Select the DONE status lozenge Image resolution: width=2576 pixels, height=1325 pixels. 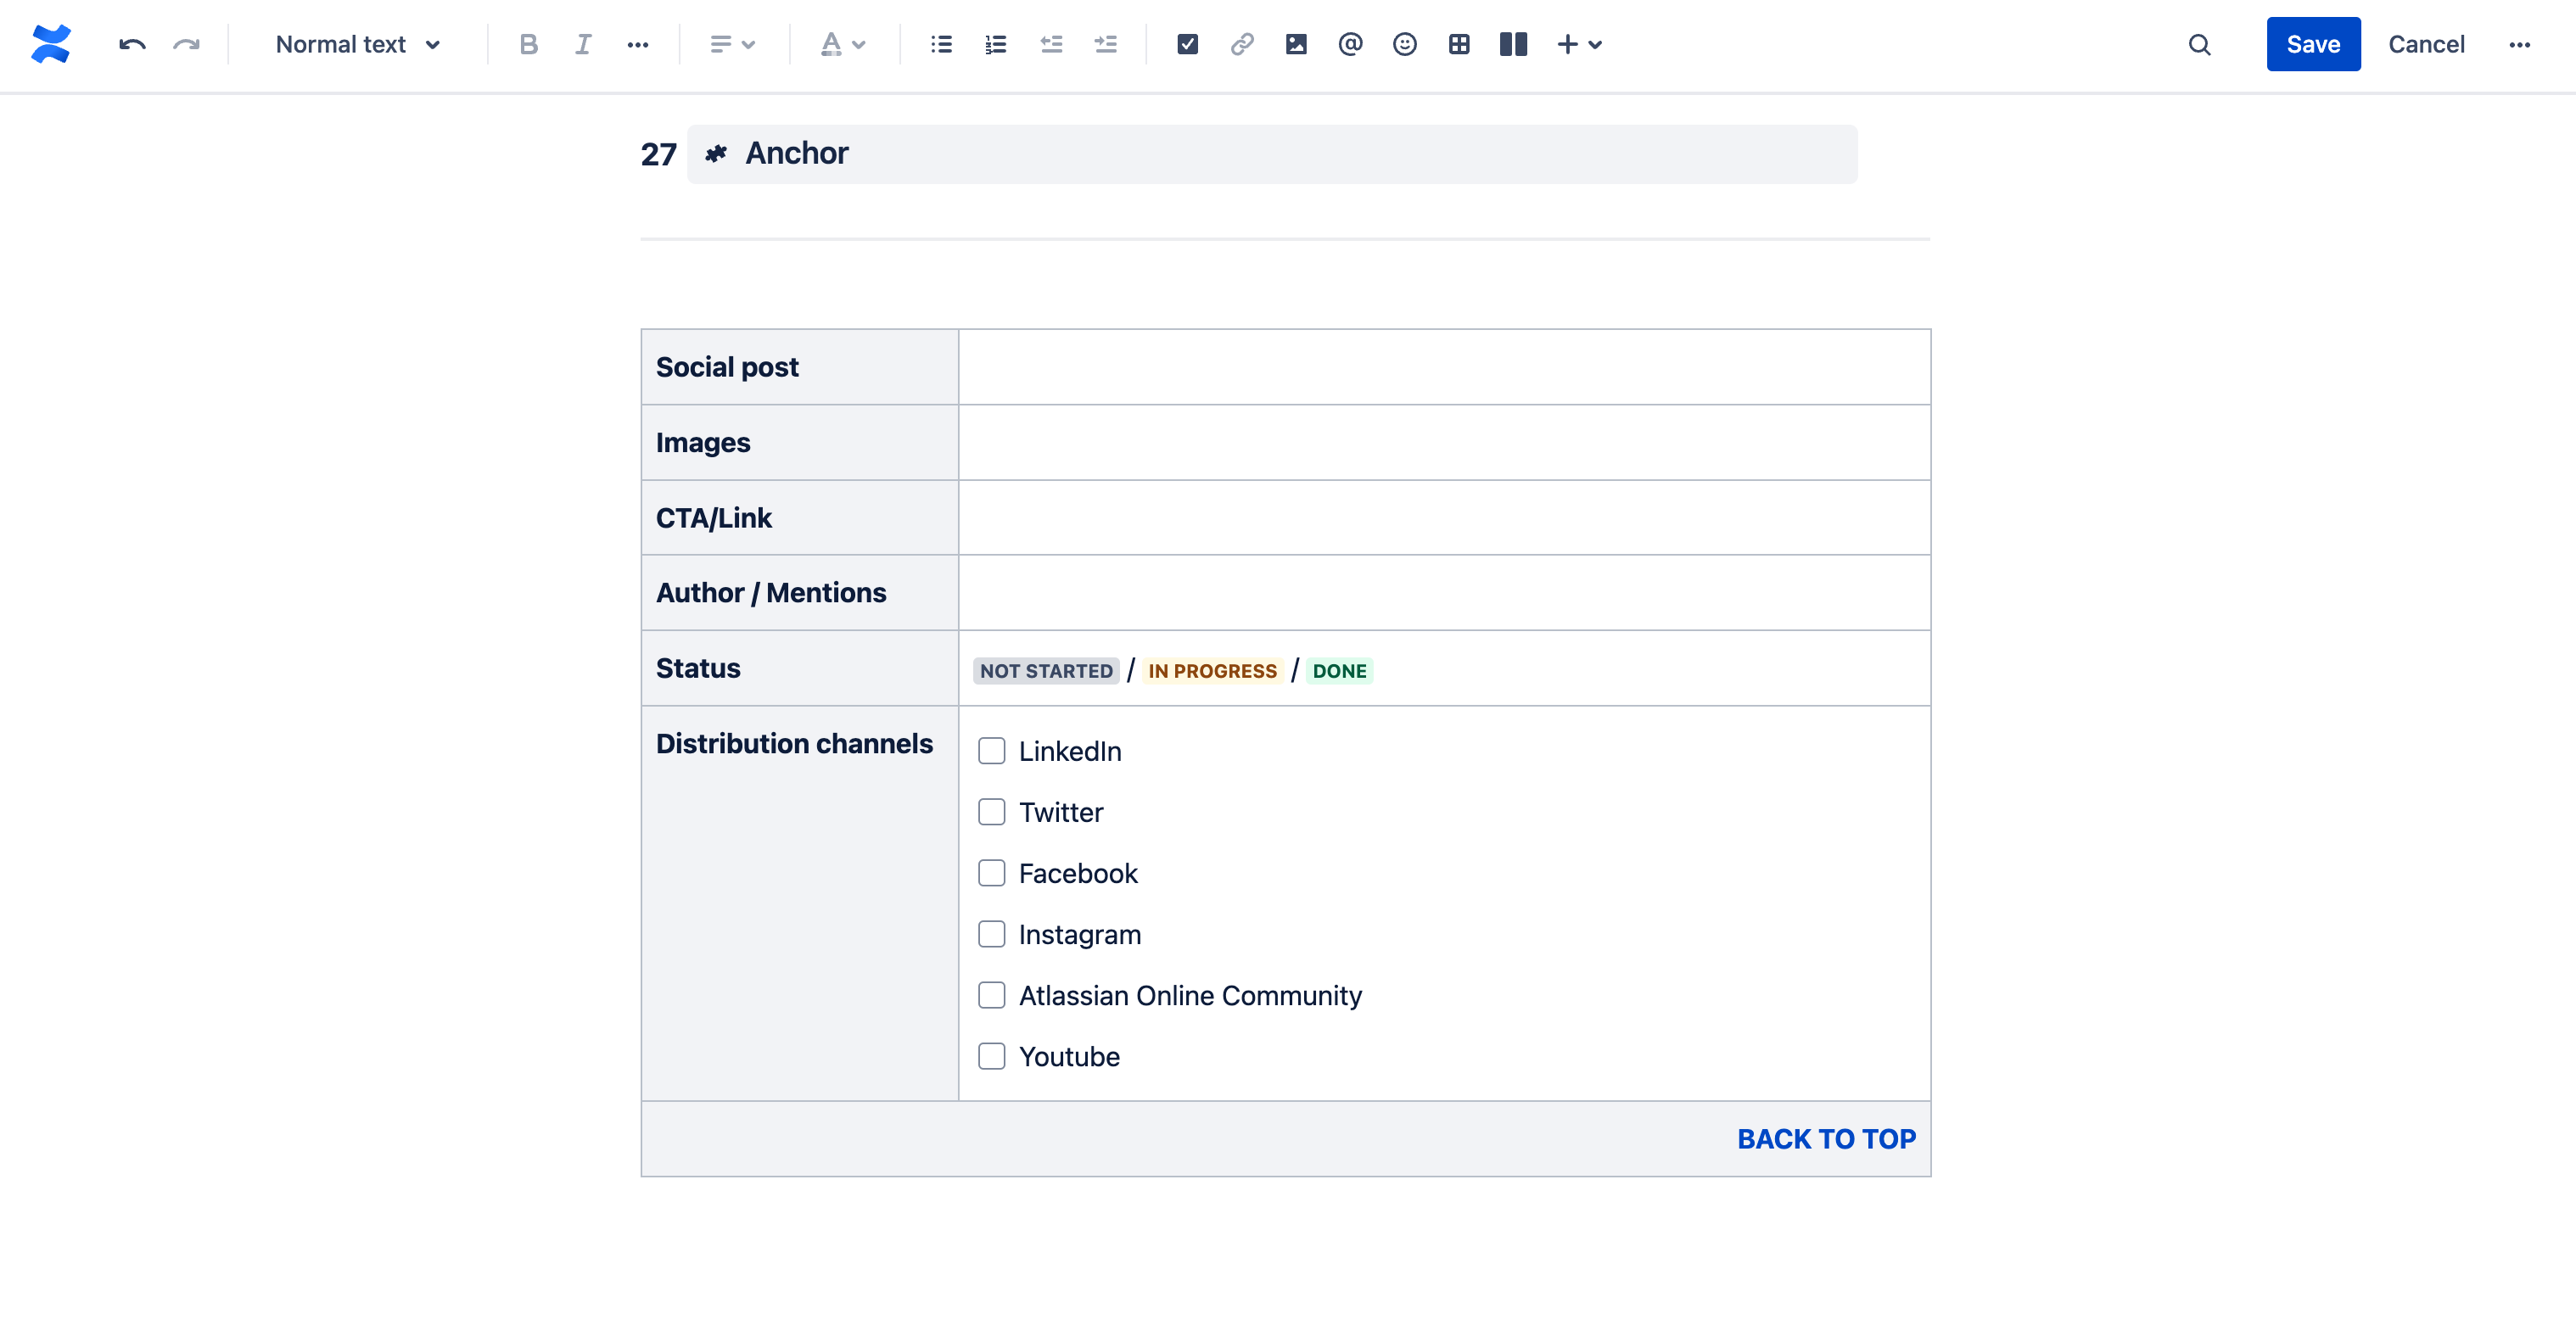(1339, 670)
